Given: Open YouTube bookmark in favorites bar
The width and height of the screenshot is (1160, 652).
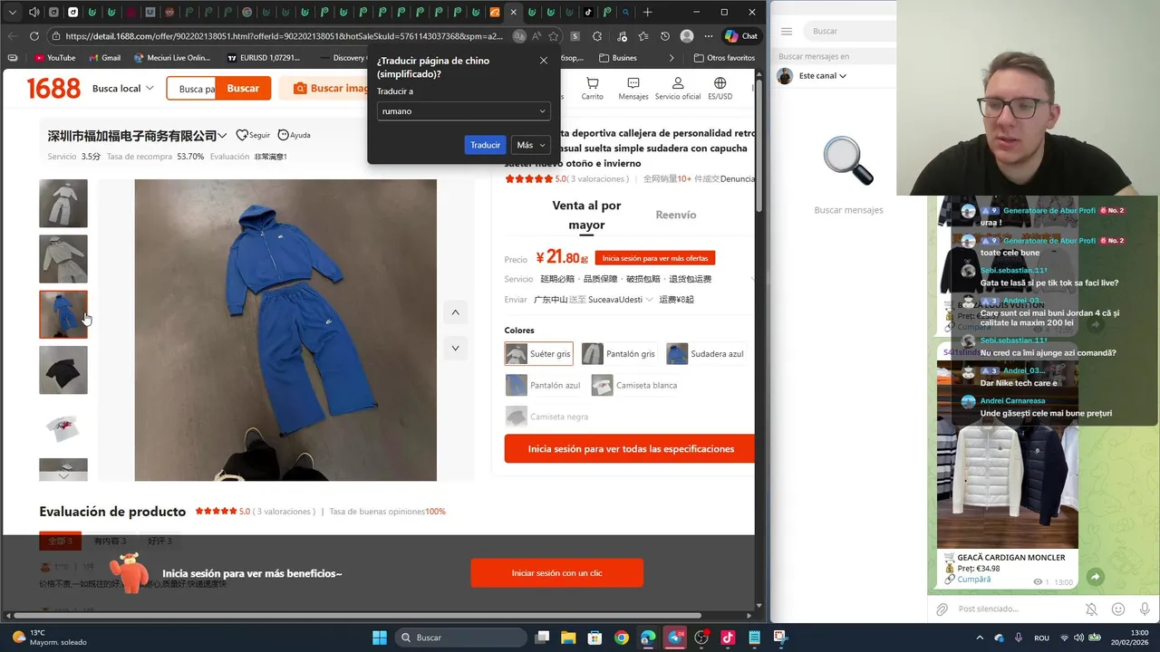Looking at the screenshot, I should [x=54, y=58].
